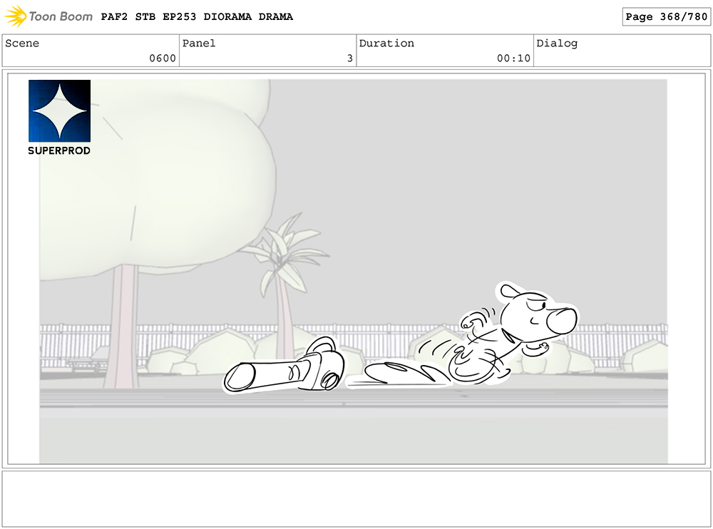Click the Toon Boom logo
The image size is (713, 529).
(48, 16)
